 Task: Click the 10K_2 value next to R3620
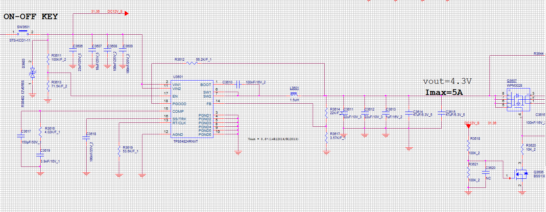(x=531, y=149)
